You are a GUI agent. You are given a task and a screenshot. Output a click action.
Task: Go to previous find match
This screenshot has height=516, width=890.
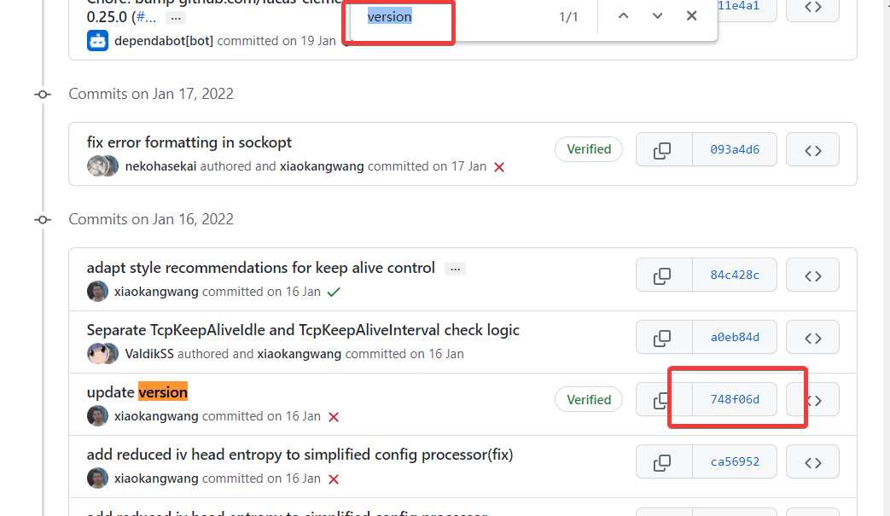click(x=623, y=16)
